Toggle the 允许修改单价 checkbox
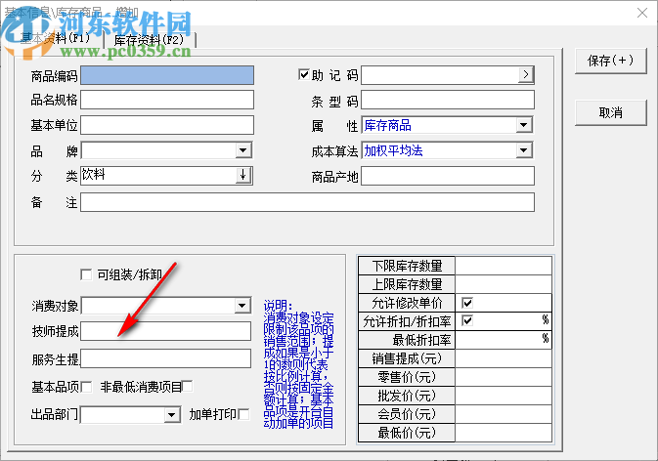This screenshot has height=461, width=658. 467,303
